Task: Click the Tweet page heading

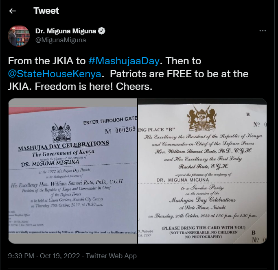Action: [46, 11]
